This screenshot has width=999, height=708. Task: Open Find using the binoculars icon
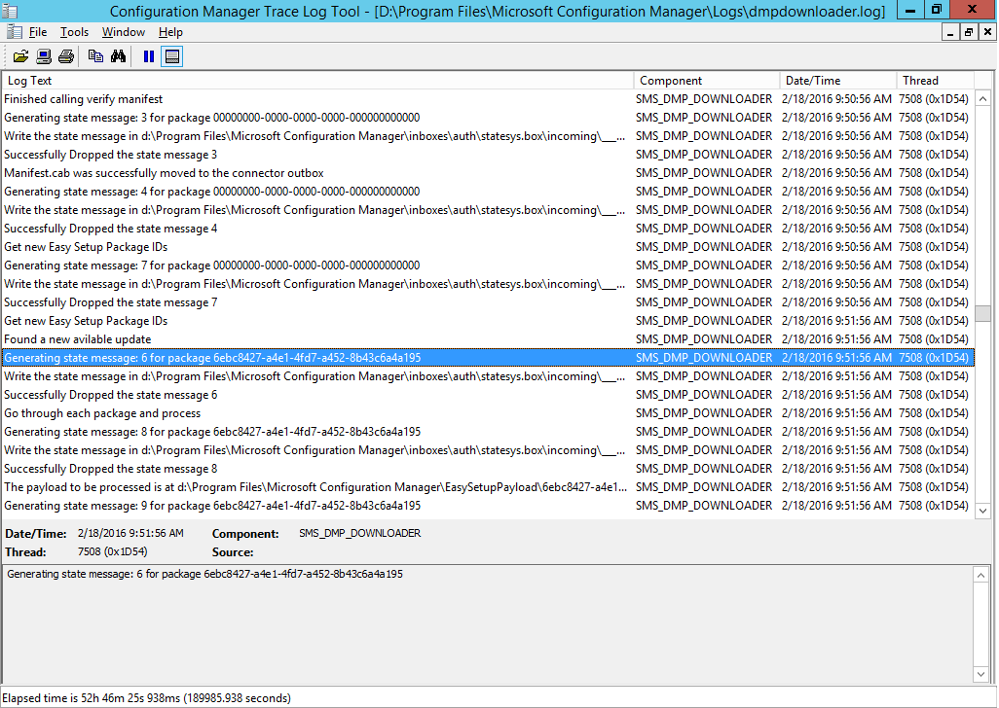118,56
